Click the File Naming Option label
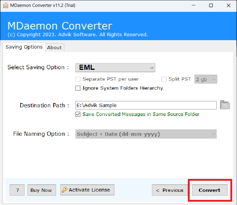Viewport: 237px width, 205px height. (x=41, y=134)
